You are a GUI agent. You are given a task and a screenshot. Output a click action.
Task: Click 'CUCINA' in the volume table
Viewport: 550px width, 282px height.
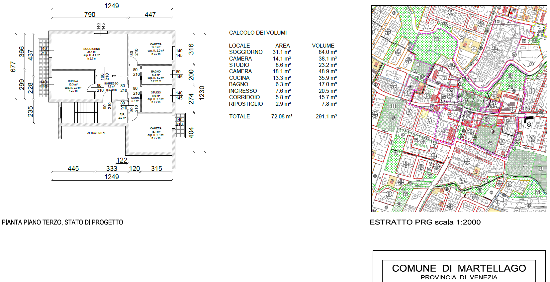coord(239,78)
